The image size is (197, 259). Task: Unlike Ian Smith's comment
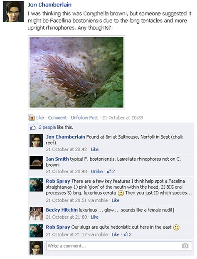97,172
